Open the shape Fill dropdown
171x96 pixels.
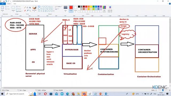point(57,9)
